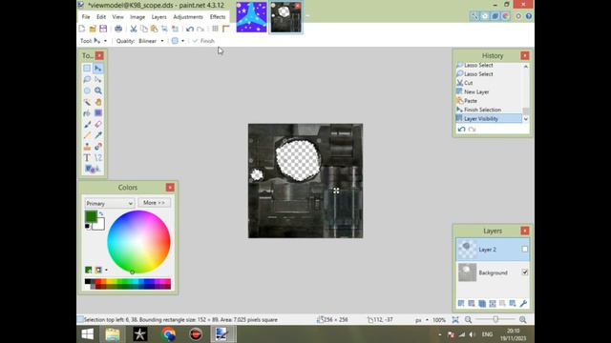The image size is (611, 343).
Task: Click the More >> button in Colors
Action: click(x=154, y=203)
